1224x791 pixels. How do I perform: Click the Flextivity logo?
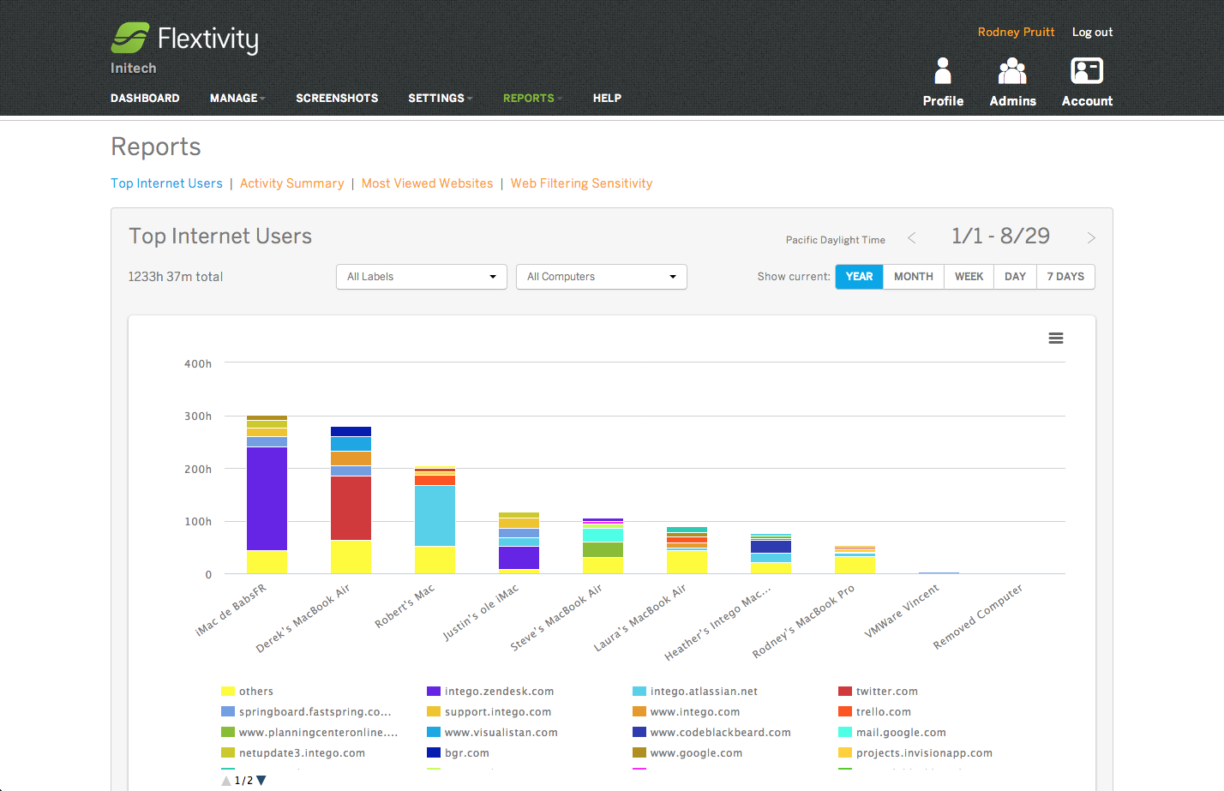tap(183, 38)
